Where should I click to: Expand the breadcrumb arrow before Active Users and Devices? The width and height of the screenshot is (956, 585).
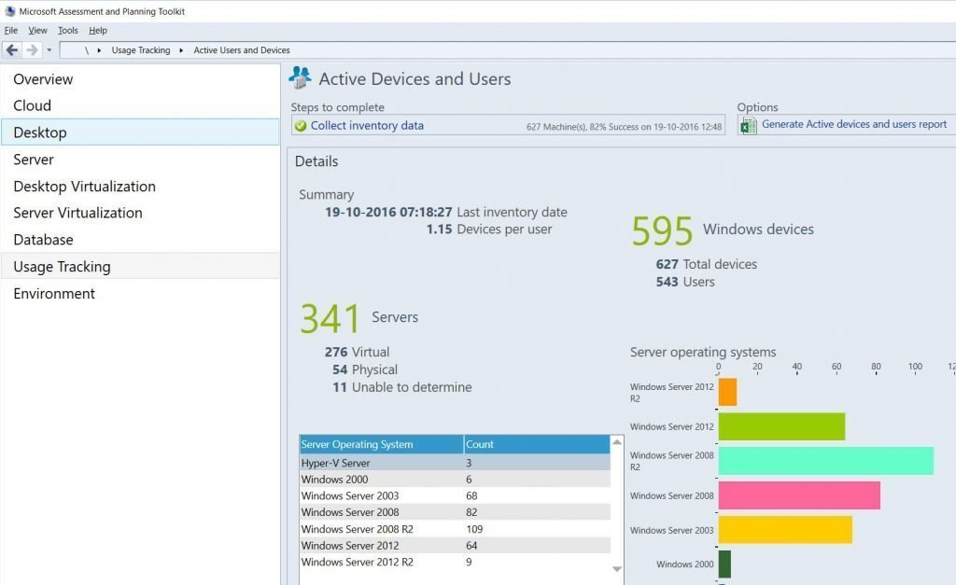[x=182, y=50]
